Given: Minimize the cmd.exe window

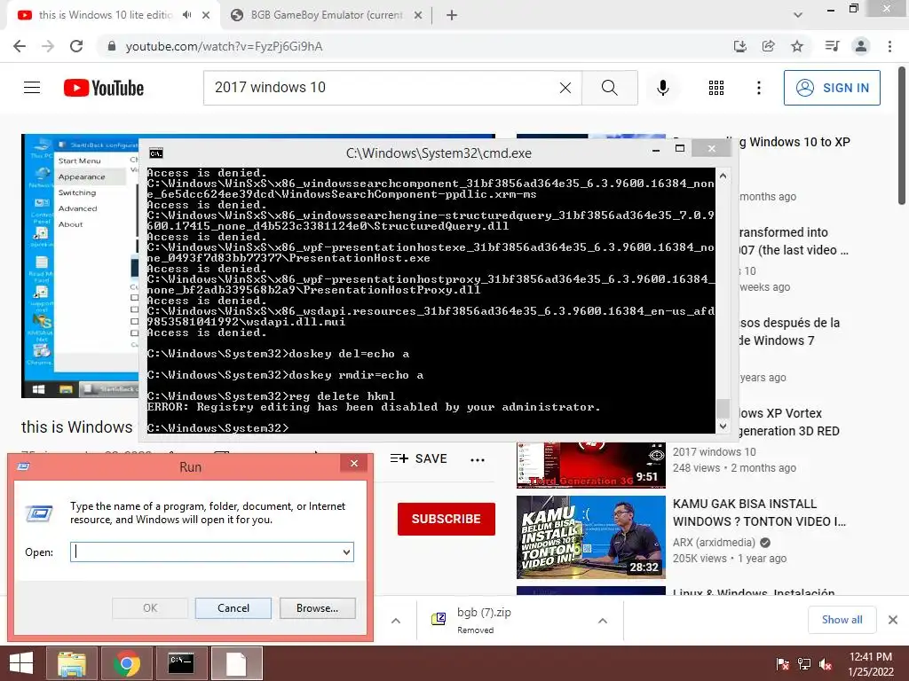Looking at the screenshot, I should [656, 149].
